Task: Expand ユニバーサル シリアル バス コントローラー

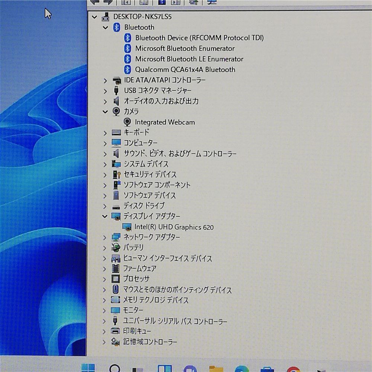Action: click(x=105, y=321)
